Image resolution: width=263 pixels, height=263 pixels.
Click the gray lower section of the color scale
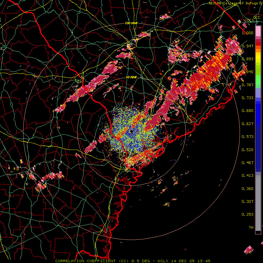(258, 203)
